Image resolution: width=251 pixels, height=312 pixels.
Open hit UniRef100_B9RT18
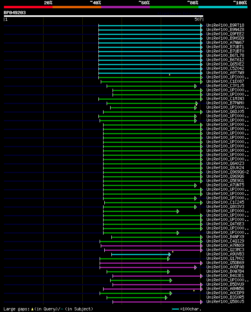click(x=225, y=25)
